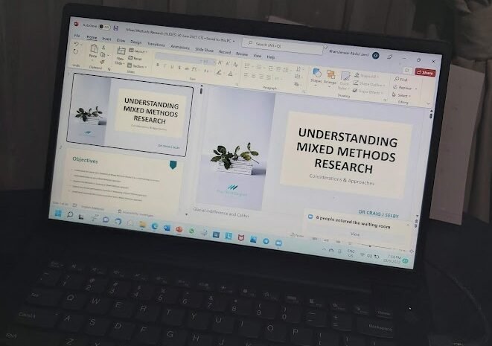The image size is (492, 346).
Task: Click Increase Font Size icon
Action: (x=220, y=63)
